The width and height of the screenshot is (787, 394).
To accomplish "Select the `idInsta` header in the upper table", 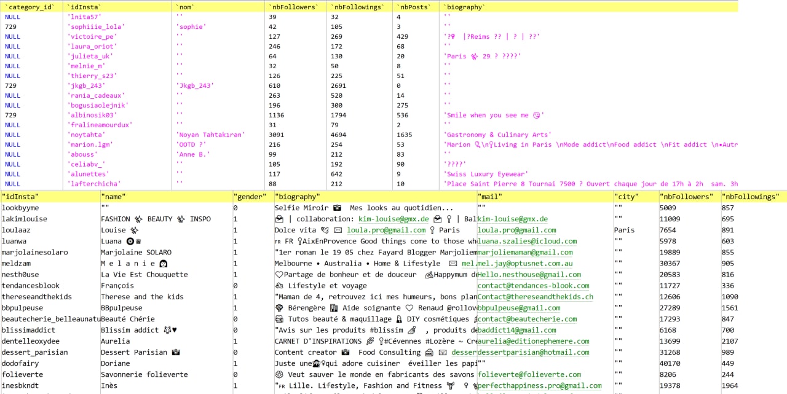I will coord(84,7).
